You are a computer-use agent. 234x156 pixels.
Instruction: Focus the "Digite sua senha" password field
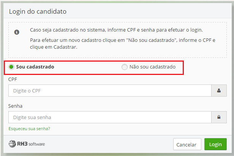coord(110,117)
